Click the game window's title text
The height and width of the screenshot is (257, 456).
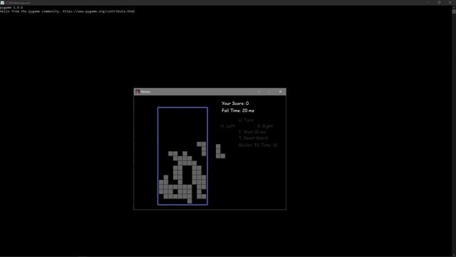(x=145, y=92)
